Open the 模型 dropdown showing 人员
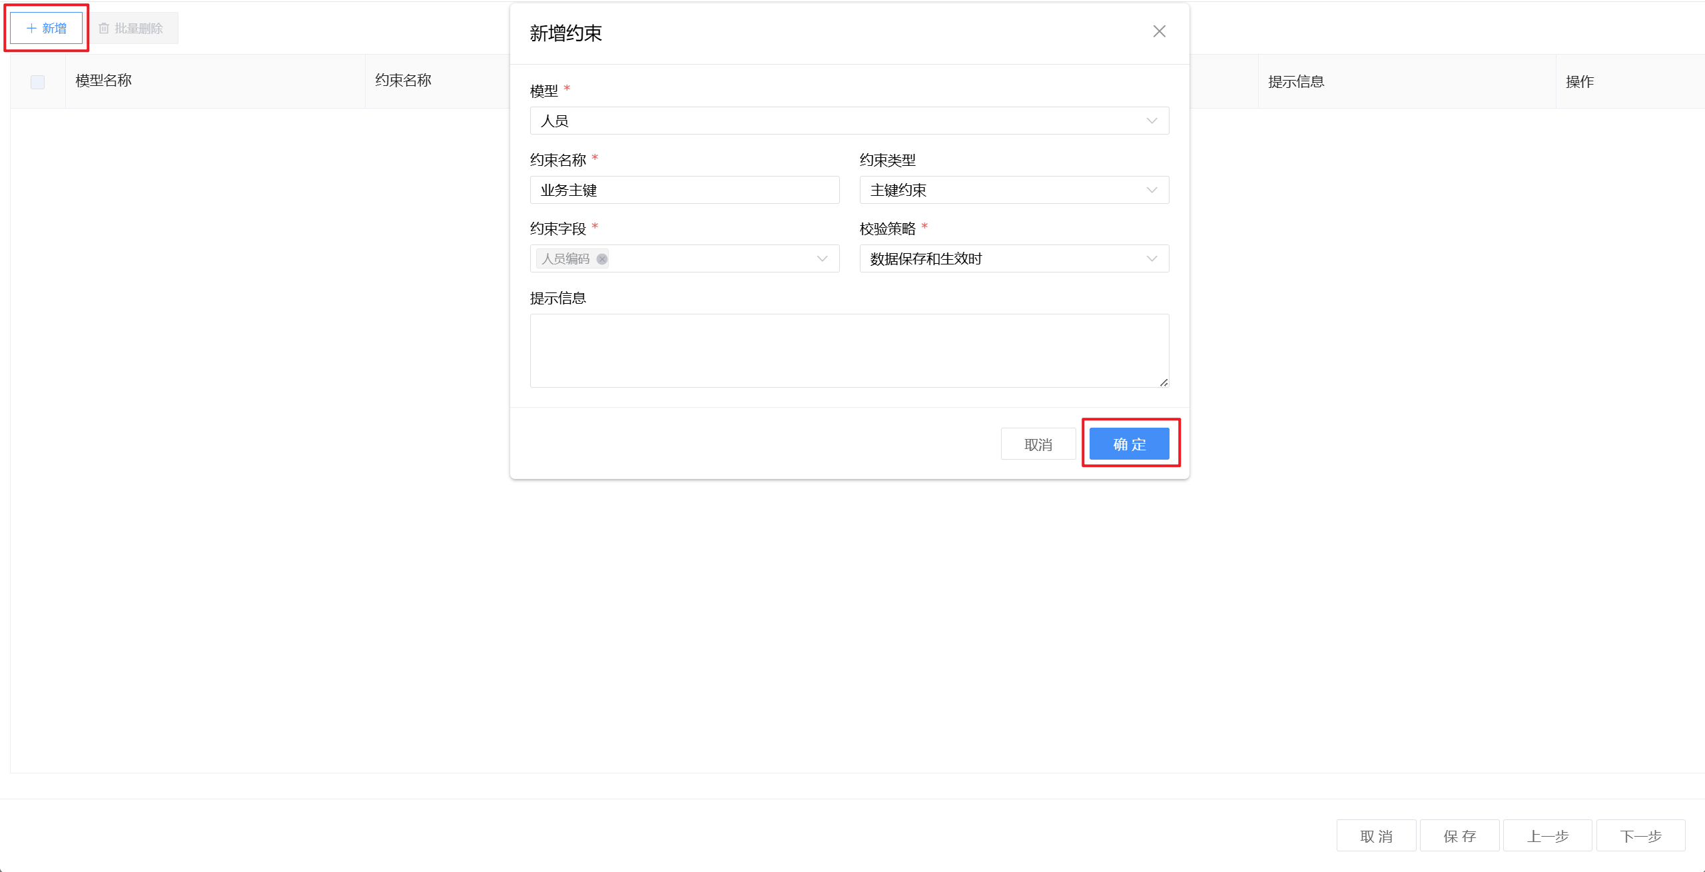The width and height of the screenshot is (1705, 872). [x=849, y=121]
